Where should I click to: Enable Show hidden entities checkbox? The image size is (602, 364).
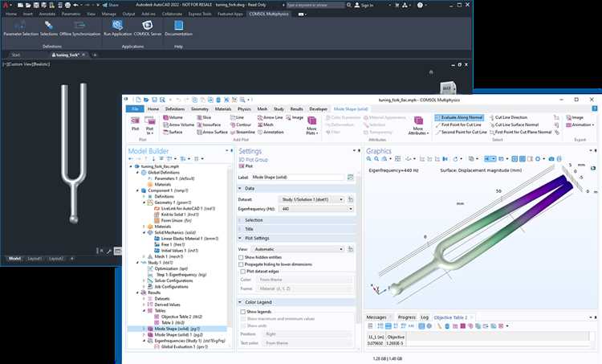(241, 257)
